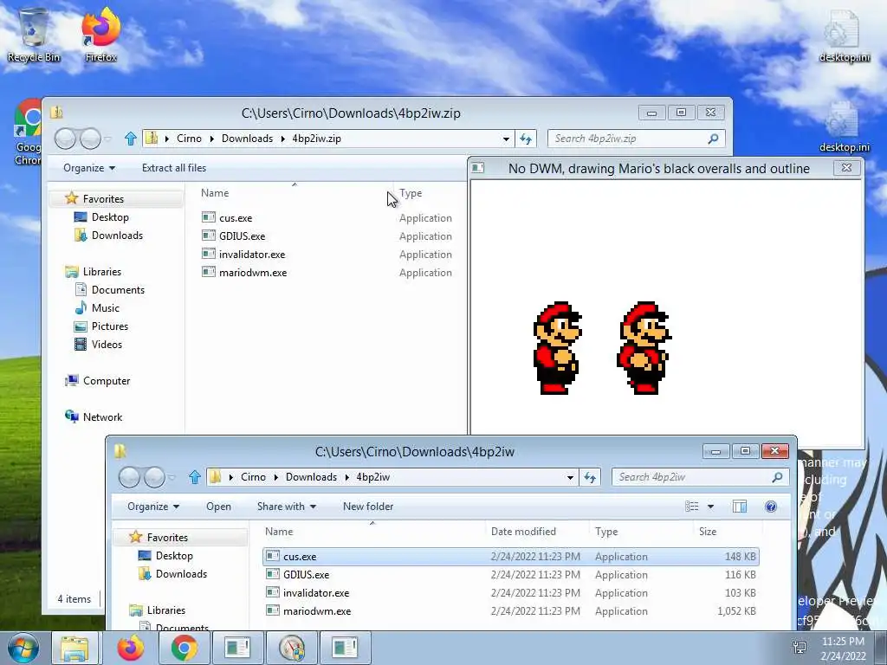Select GDIUS.exe in the 4bp2iw folder
This screenshot has height=665, width=887.
[x=511, y=575]
